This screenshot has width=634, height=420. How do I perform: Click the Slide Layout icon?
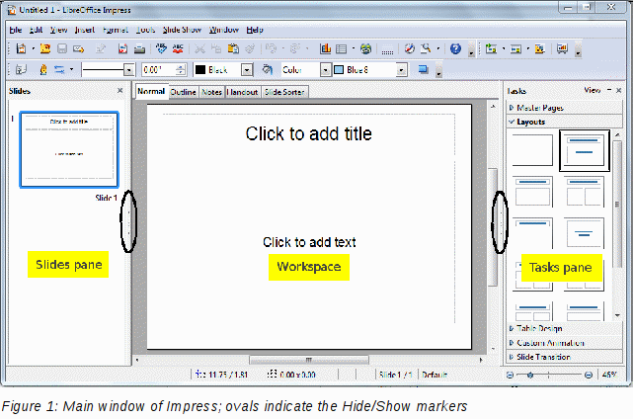tap(515, 49)
